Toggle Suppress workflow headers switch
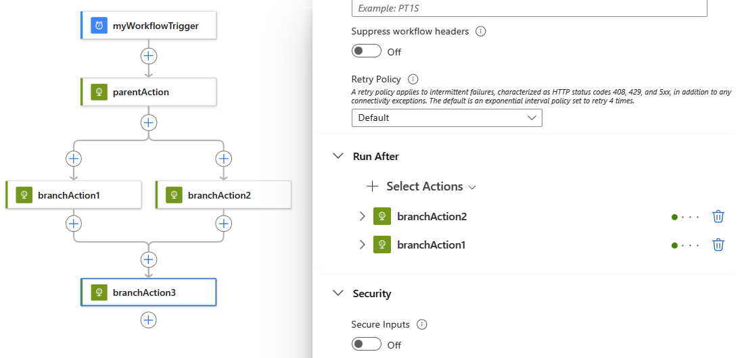 366,51
